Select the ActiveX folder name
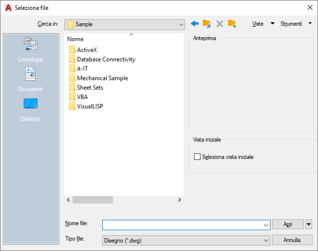 87,50
